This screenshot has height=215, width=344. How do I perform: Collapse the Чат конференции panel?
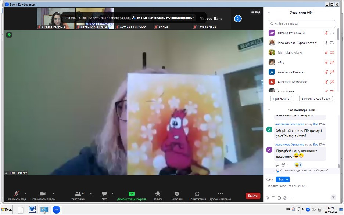[x=269, y=110]
